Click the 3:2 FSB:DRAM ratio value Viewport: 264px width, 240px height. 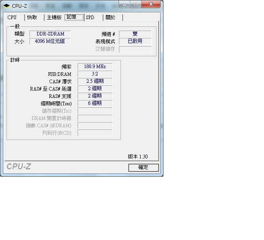95,74
